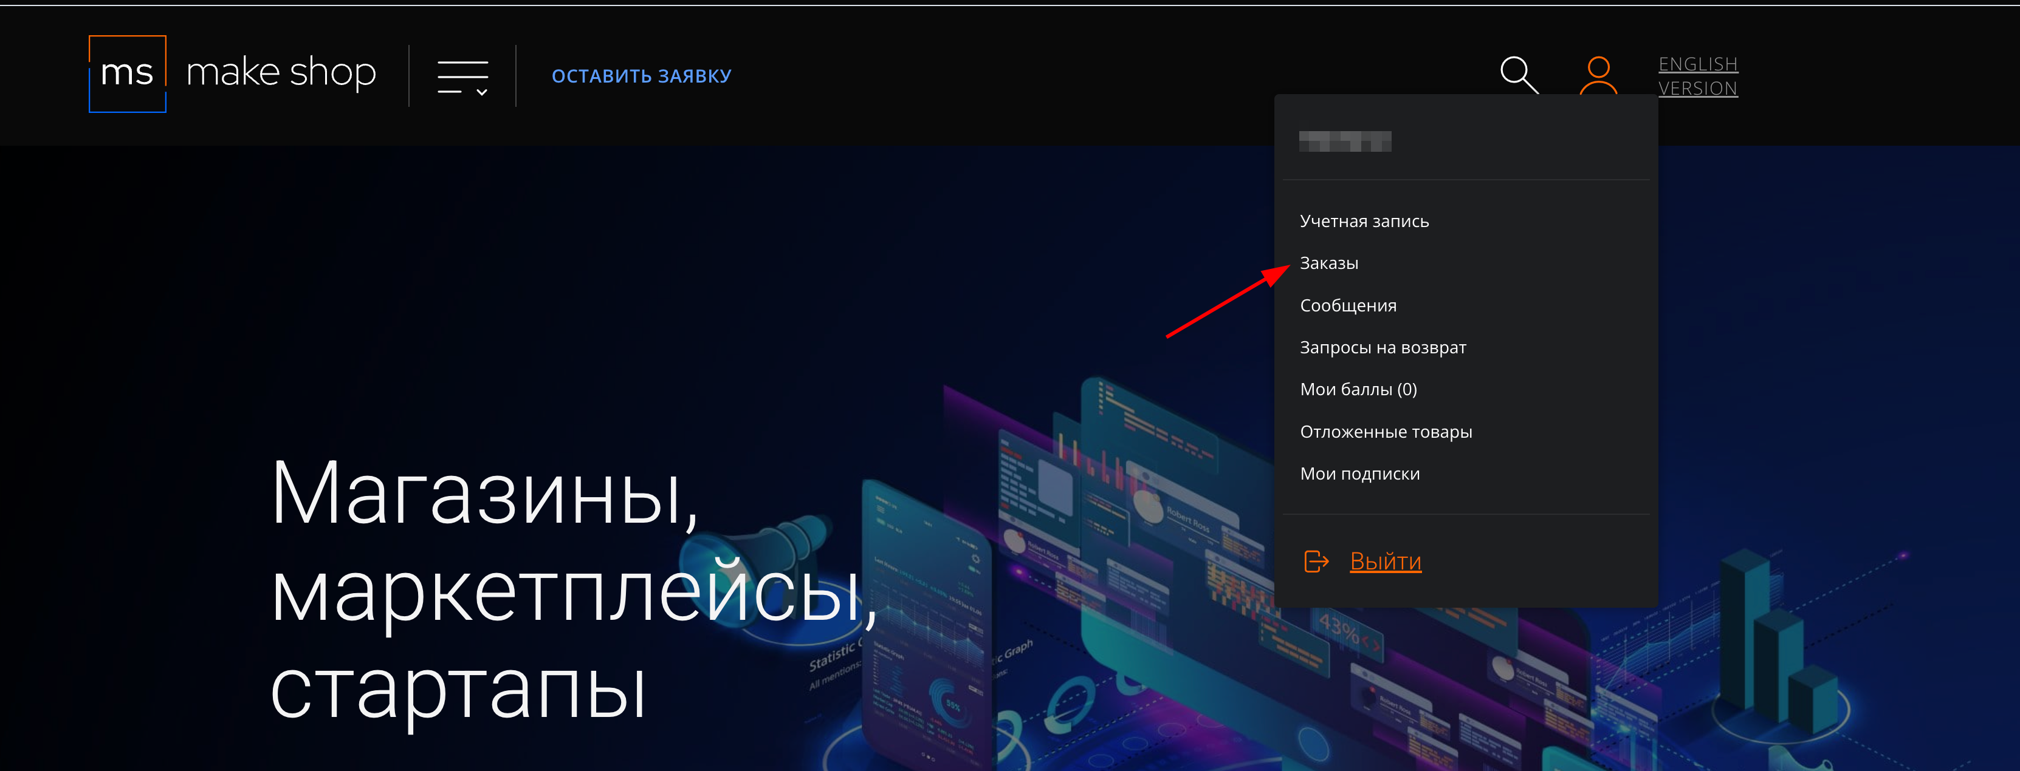The width and height of the screenshot is (2020, 771).
Task: Click the orange user profile icon
Action: point(1597,75)
